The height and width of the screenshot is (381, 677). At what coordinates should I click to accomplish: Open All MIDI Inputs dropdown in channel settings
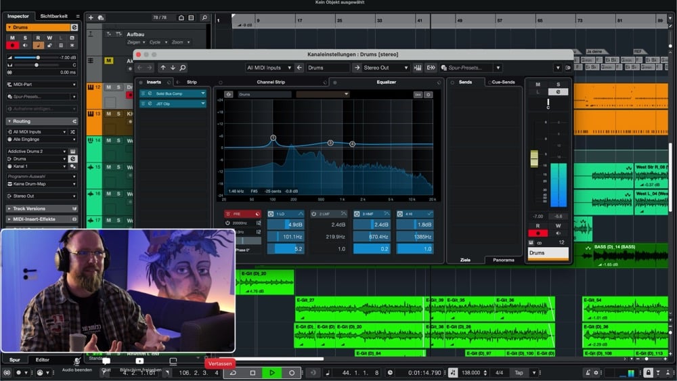tap(269, 68)
